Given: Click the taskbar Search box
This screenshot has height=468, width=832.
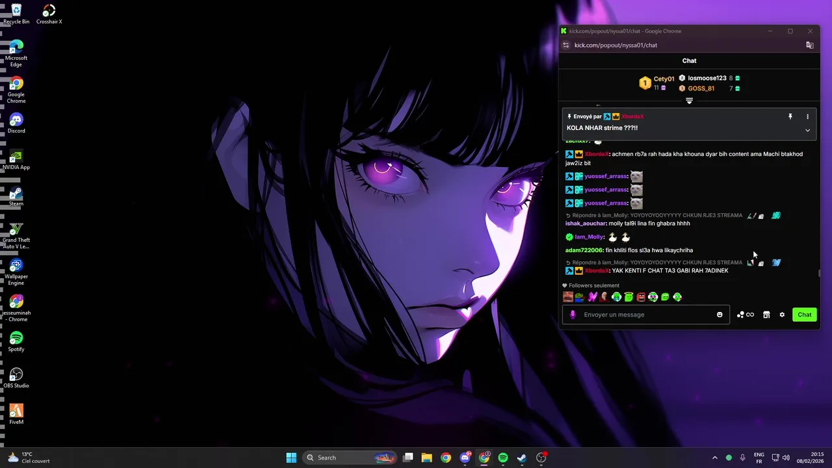Looking at the screenshot, I should [x=351, y=458].
